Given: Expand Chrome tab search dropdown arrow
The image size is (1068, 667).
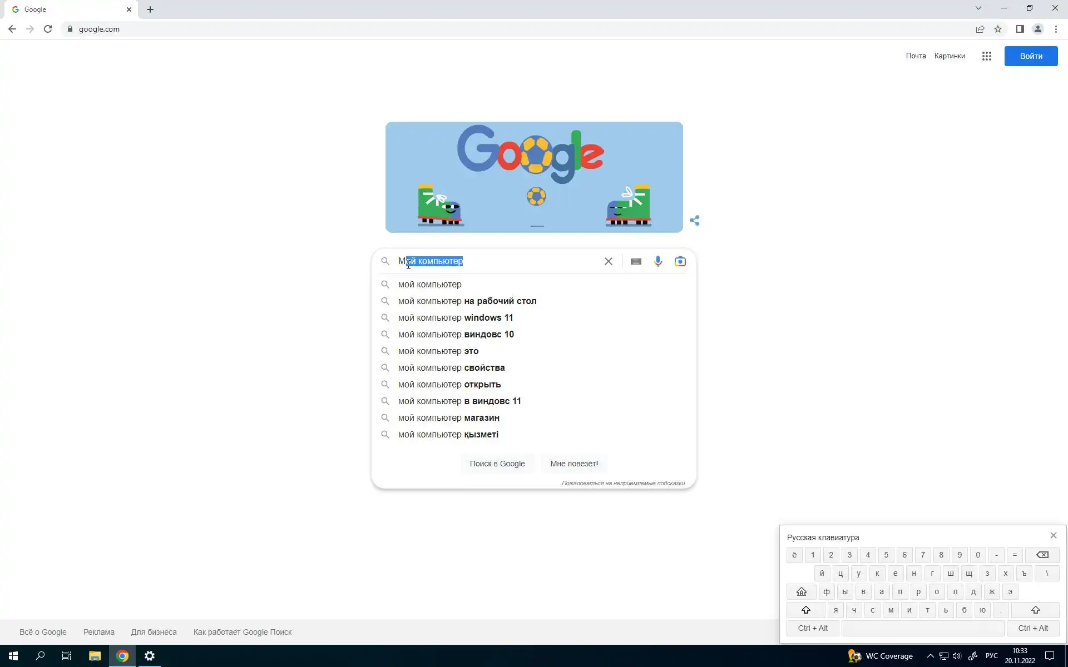Looking at the screenshot, I should pos(978,8).
